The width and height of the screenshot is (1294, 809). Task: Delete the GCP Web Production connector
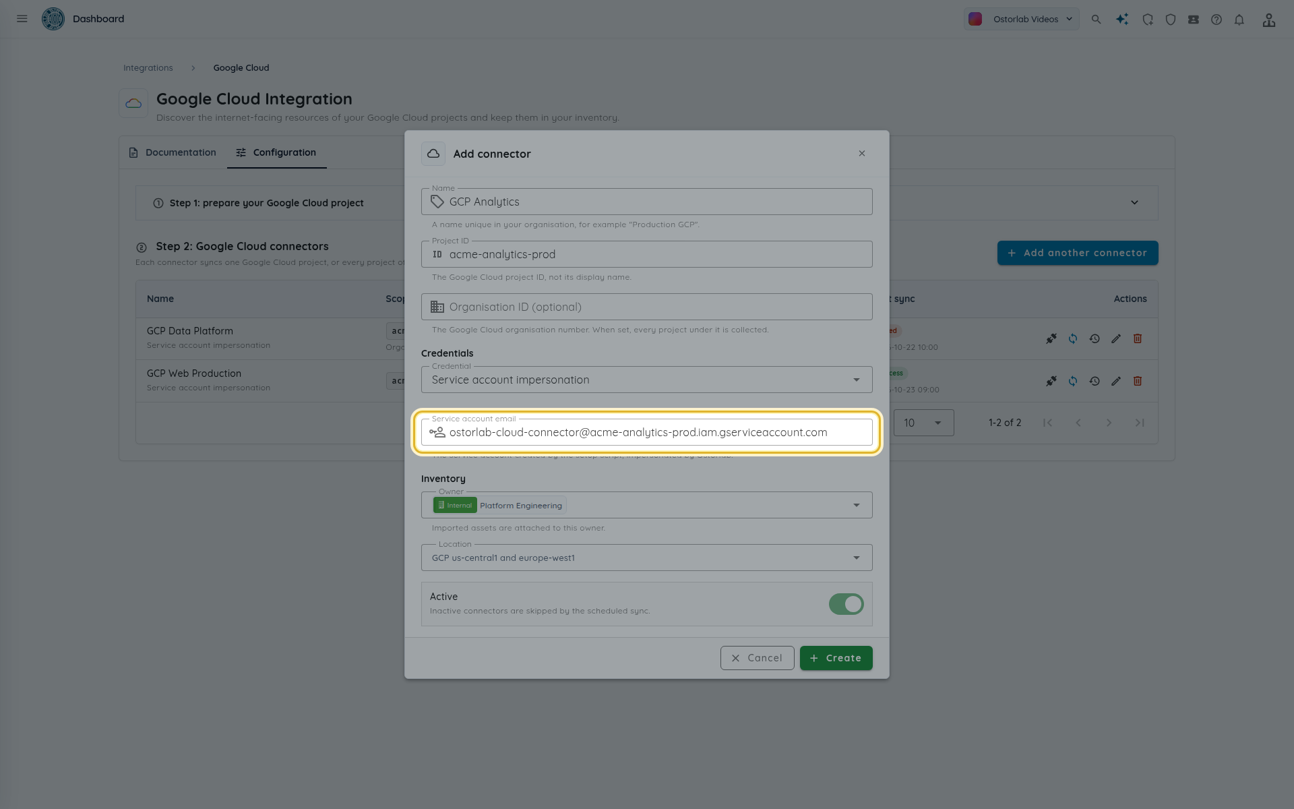pyautogui.click(x=1138, y=381)
